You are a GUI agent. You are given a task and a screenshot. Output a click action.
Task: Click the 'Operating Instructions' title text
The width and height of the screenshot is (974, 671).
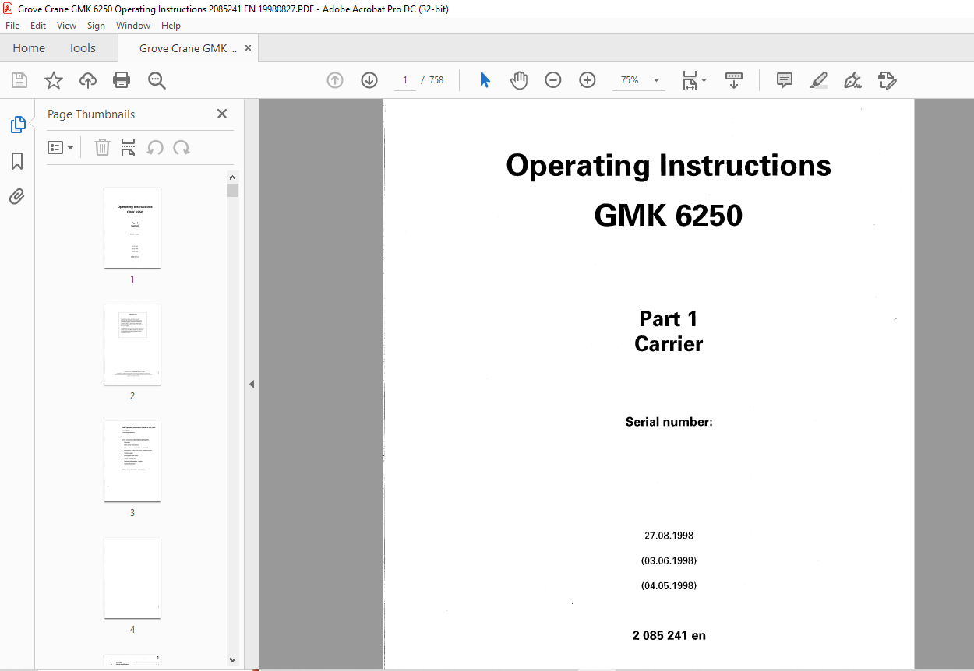[669, 166]
